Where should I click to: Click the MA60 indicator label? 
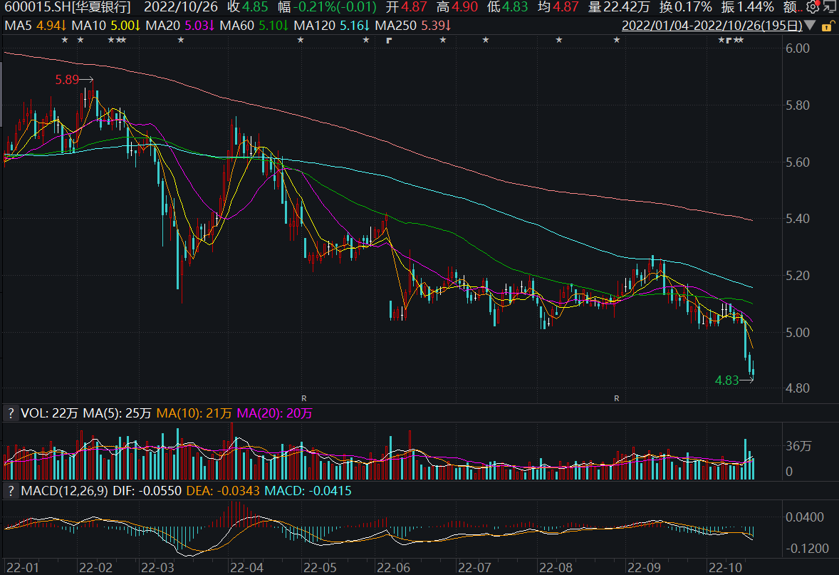coord(251,26)
